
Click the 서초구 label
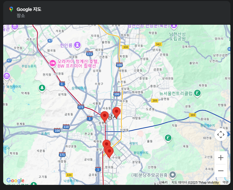coord(30,39)
